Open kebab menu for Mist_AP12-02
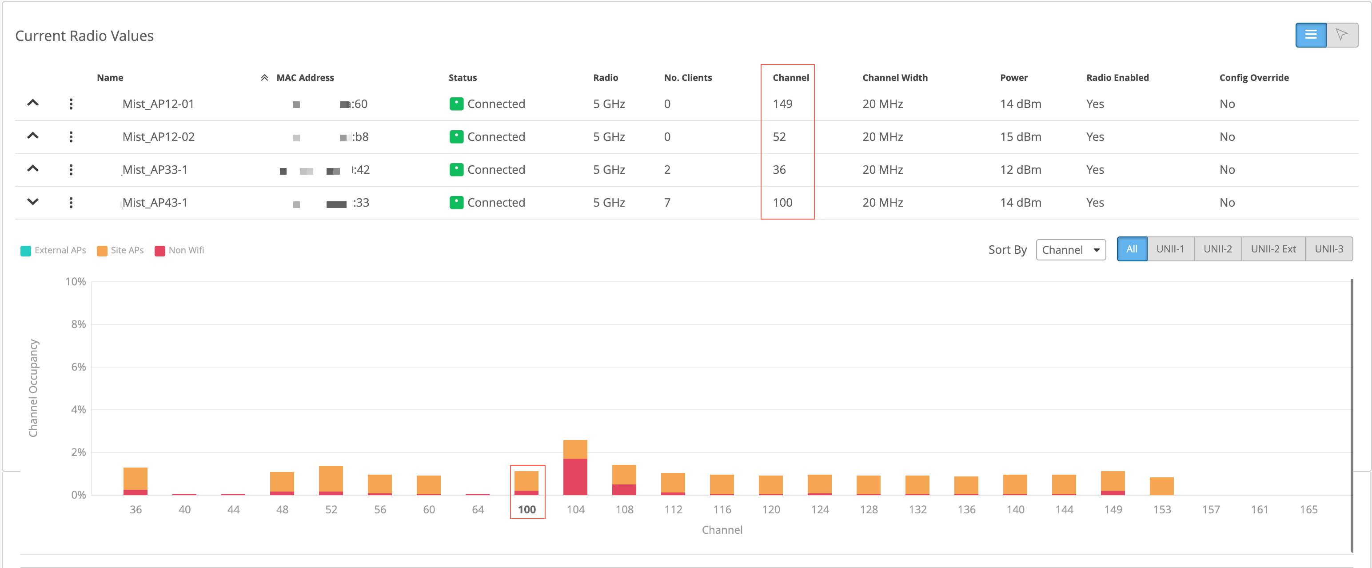 click(x=71, y=137)
